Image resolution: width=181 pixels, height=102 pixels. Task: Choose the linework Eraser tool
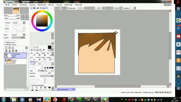[38, 54]
